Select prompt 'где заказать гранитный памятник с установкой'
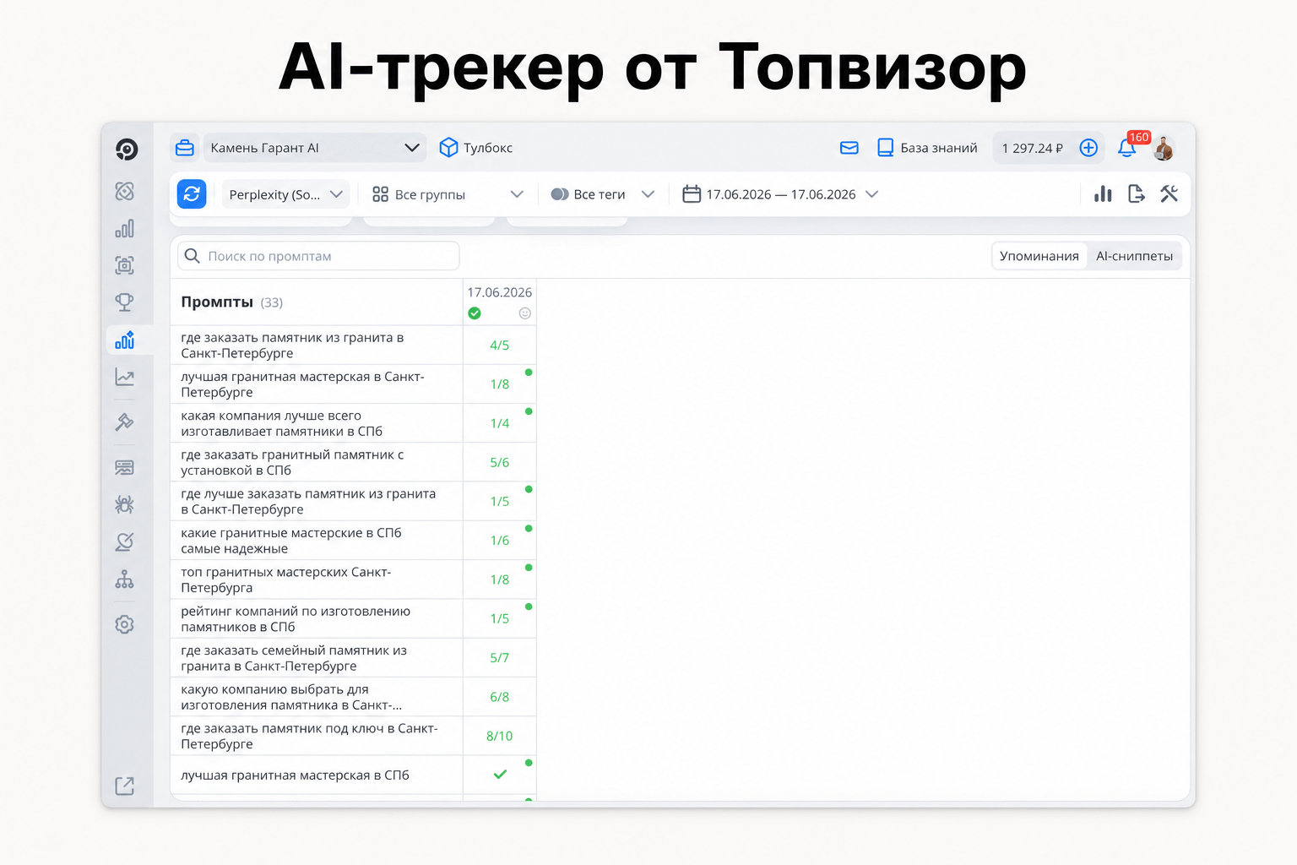 317,462
